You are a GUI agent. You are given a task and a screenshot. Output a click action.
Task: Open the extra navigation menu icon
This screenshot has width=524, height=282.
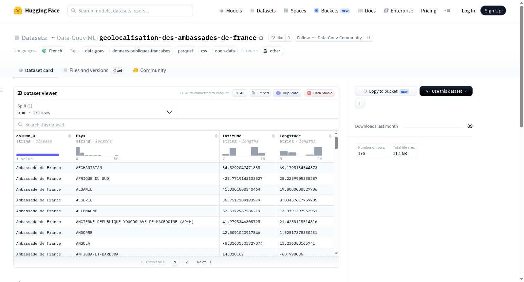click(x=447, y=10)
